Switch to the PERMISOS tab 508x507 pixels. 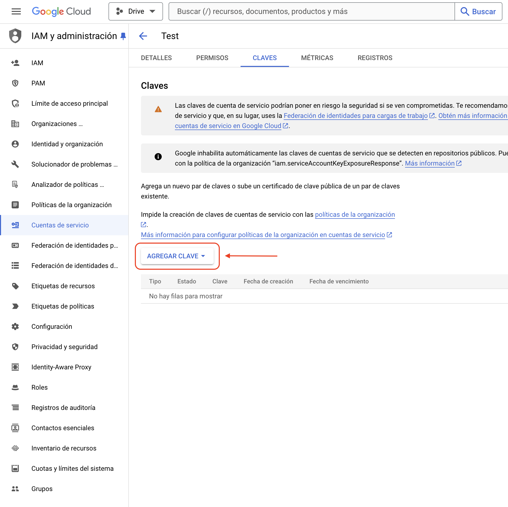point(212,58)
